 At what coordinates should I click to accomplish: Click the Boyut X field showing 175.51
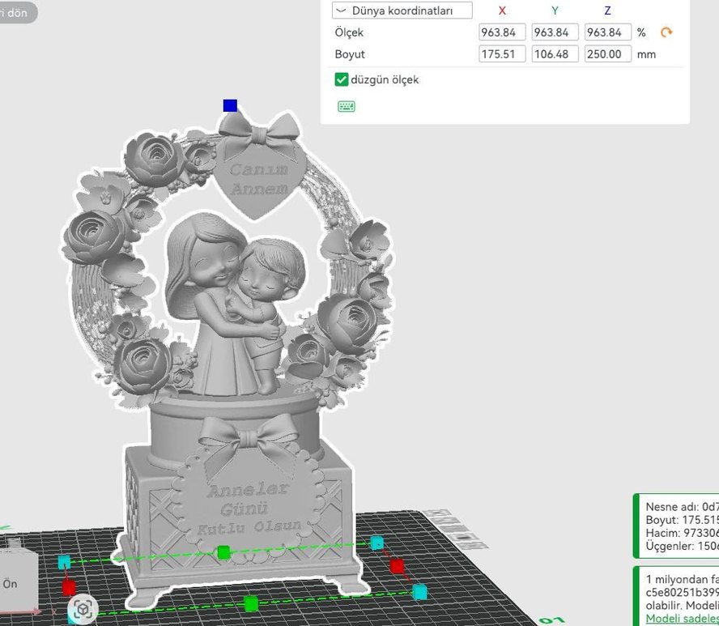pos(502,54)
